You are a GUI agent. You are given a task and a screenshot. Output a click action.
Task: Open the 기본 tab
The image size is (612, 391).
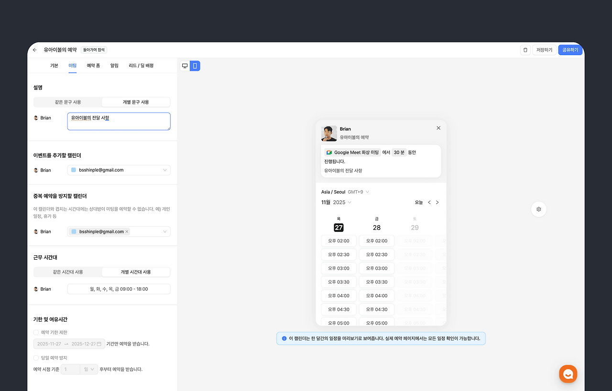[x=54, y=65]
